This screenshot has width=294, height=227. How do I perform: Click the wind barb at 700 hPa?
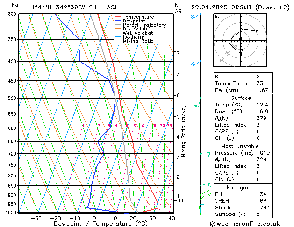(x=205, y=154)
